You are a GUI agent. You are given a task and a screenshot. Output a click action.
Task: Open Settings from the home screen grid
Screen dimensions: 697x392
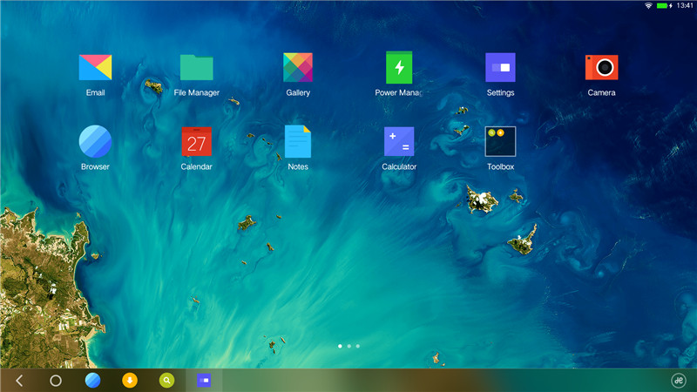pyautogui.click(x=500, y=68)
